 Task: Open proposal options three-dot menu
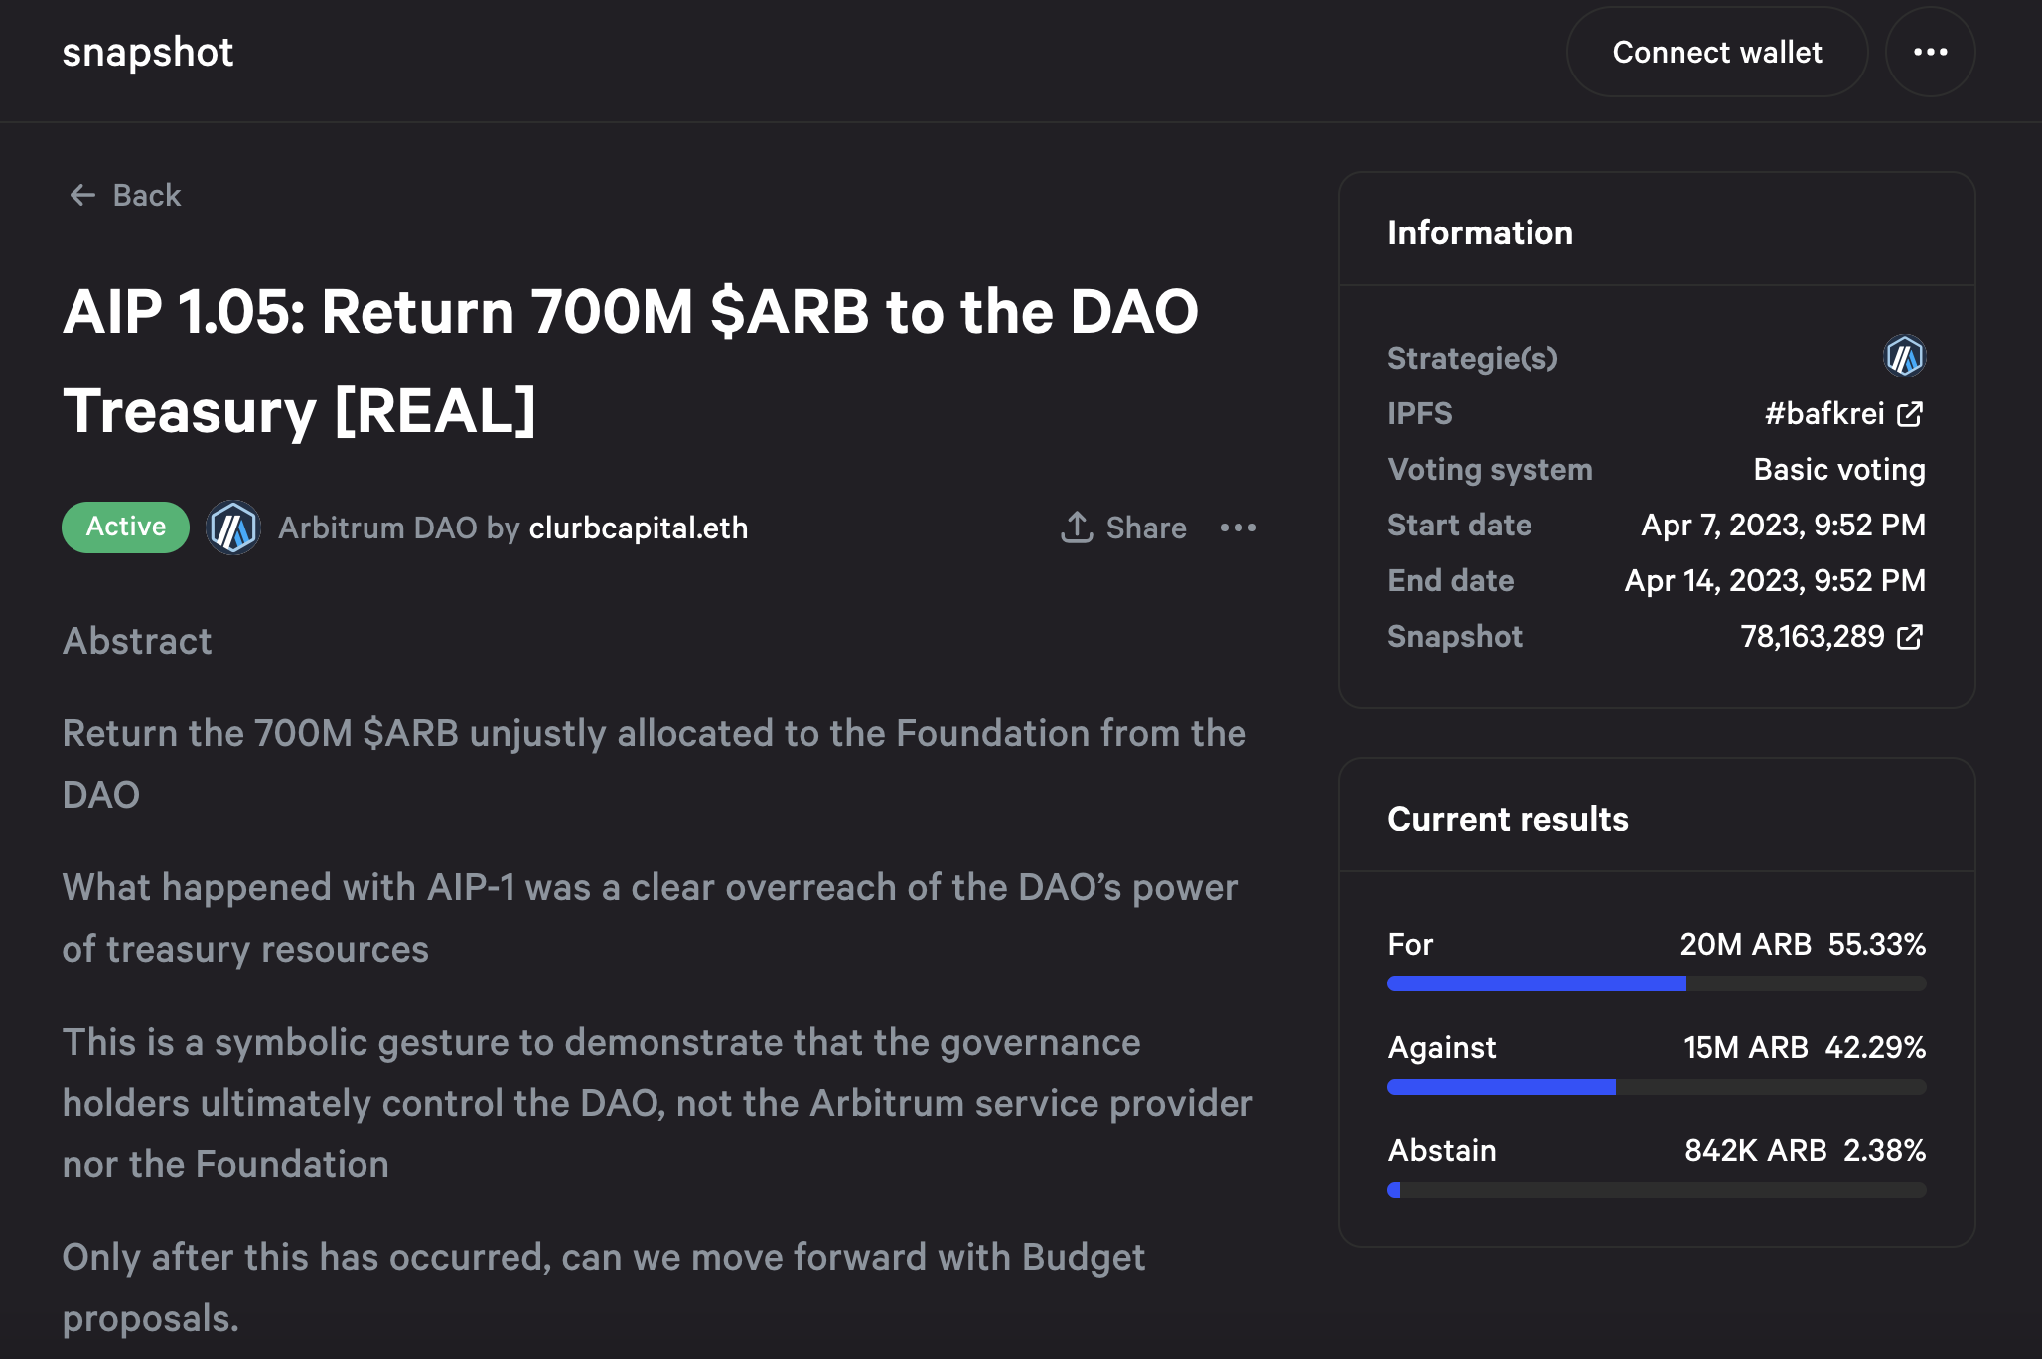point(1239,528)
